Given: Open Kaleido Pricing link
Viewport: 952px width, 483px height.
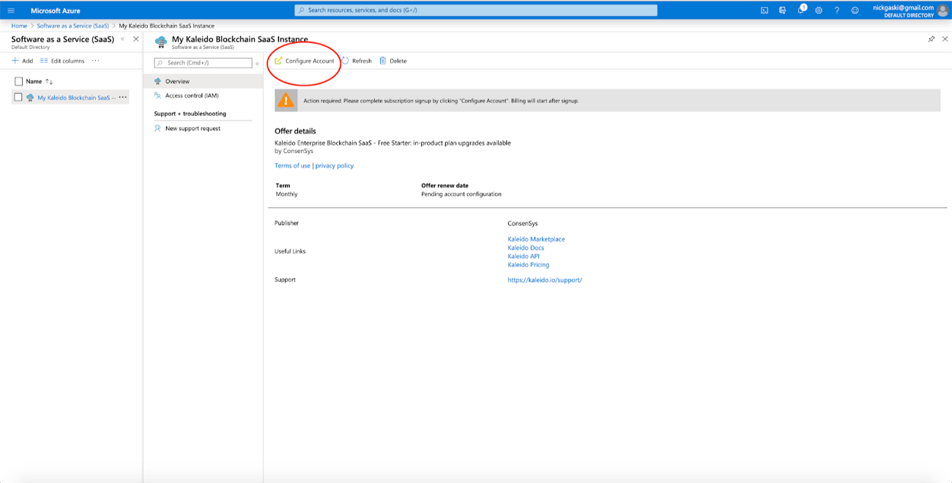Looking at the screenshot, I should click(528, 265).
